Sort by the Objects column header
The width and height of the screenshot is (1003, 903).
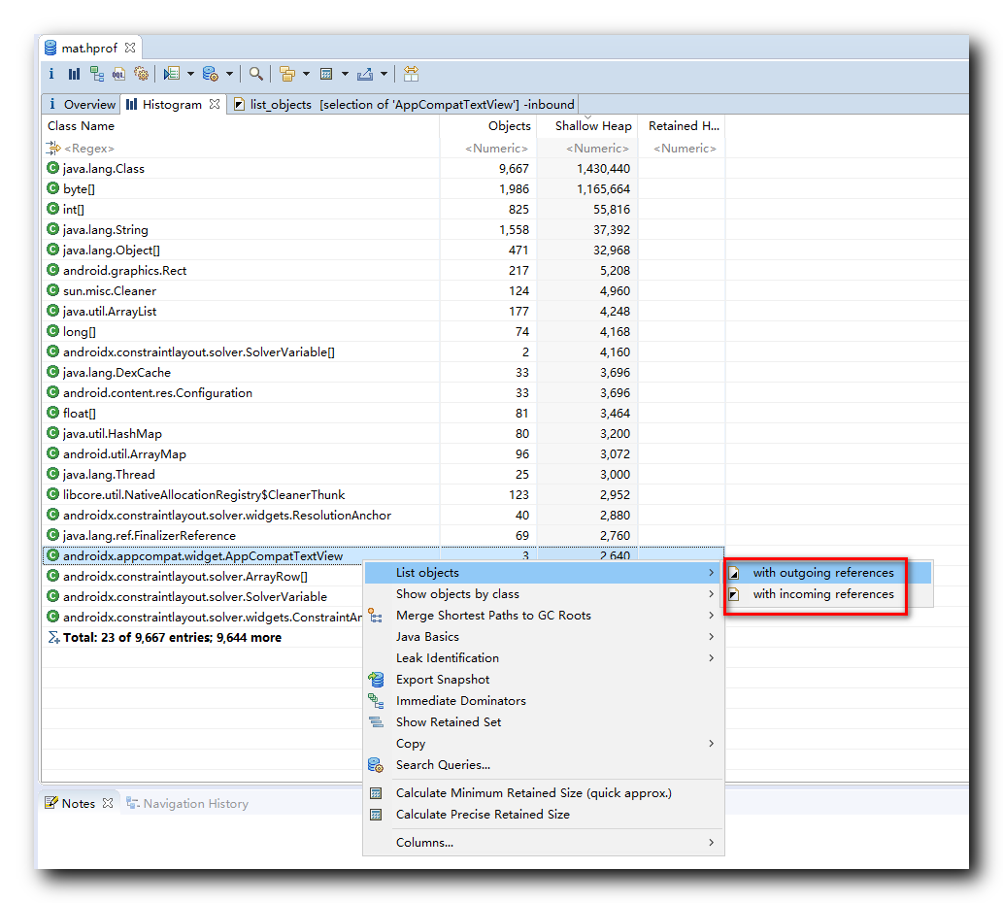(x=488, y=126)
